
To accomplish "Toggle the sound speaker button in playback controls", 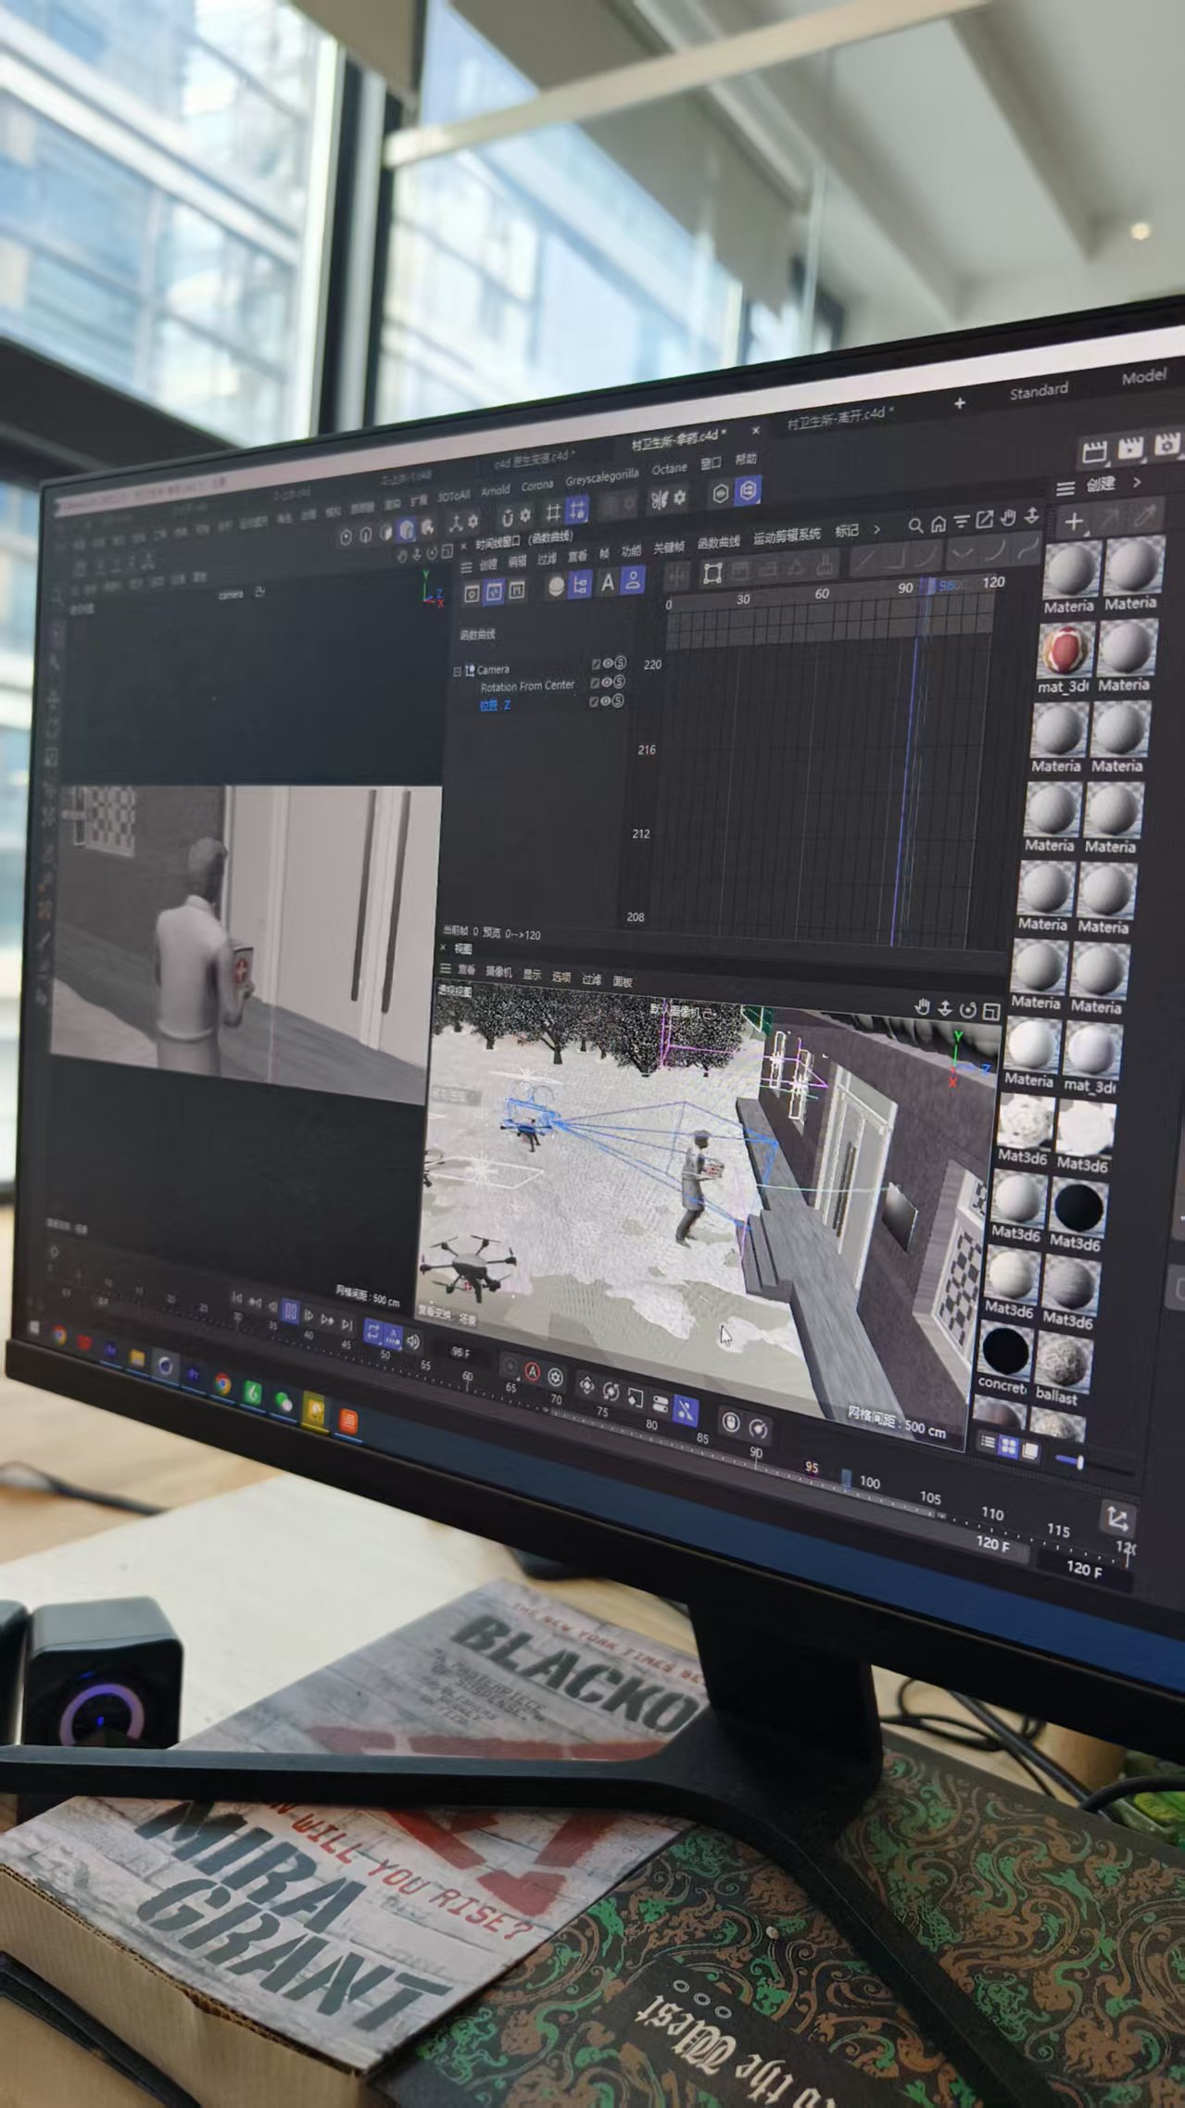I will 413,1342.
